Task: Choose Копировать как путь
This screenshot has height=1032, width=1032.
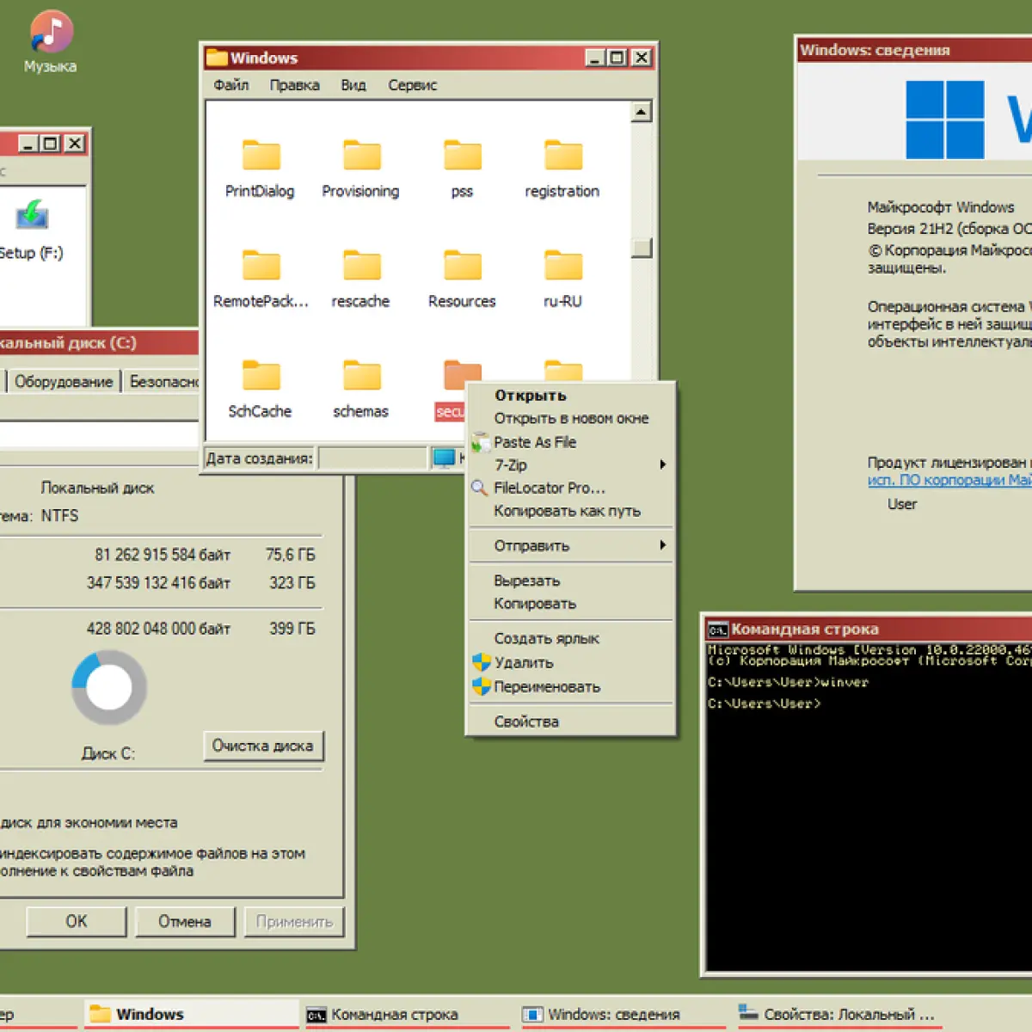Action: coord(571,512)
